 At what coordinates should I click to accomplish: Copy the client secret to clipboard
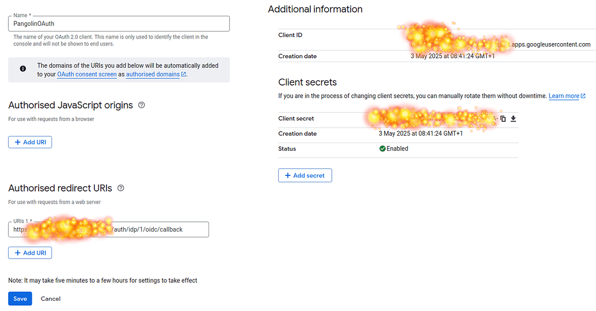[x=503, y=119]
